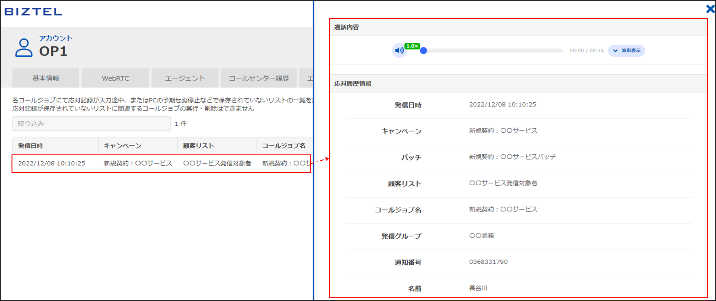
Task: Click the 1.0x playback speed badge
Action: tap(412, 46)
